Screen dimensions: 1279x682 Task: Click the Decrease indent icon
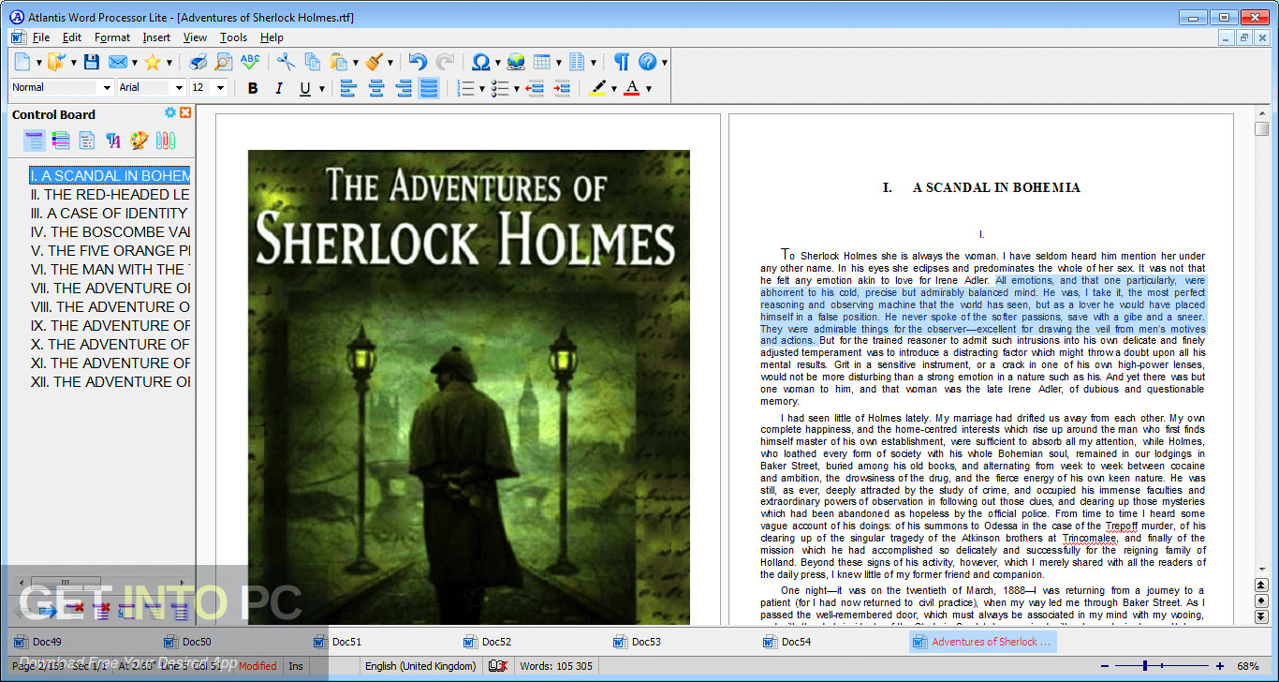point(535,88)
